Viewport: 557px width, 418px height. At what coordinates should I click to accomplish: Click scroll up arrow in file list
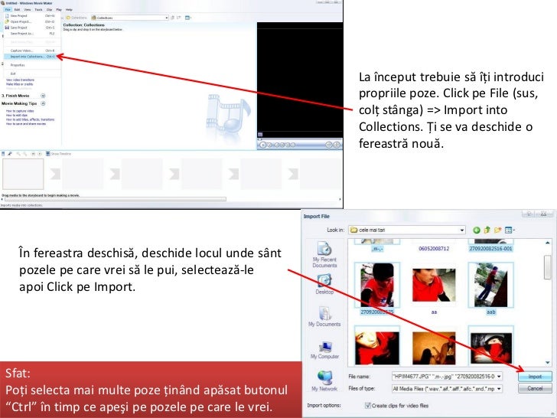(547, 243)
